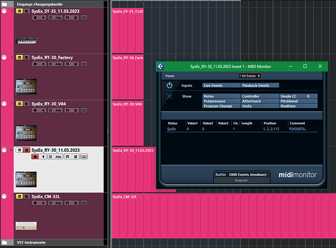336x248 pixels.
Task: Mute the SysEx_RY-30_11.03.2023 track
Action: [19, 150]
